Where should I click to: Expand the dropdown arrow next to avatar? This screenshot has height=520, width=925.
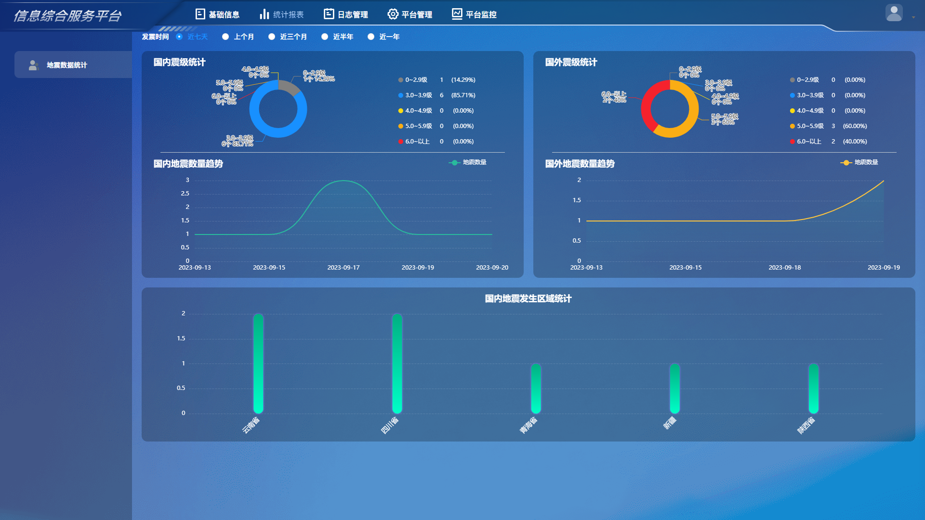click(x=913, y=17)
